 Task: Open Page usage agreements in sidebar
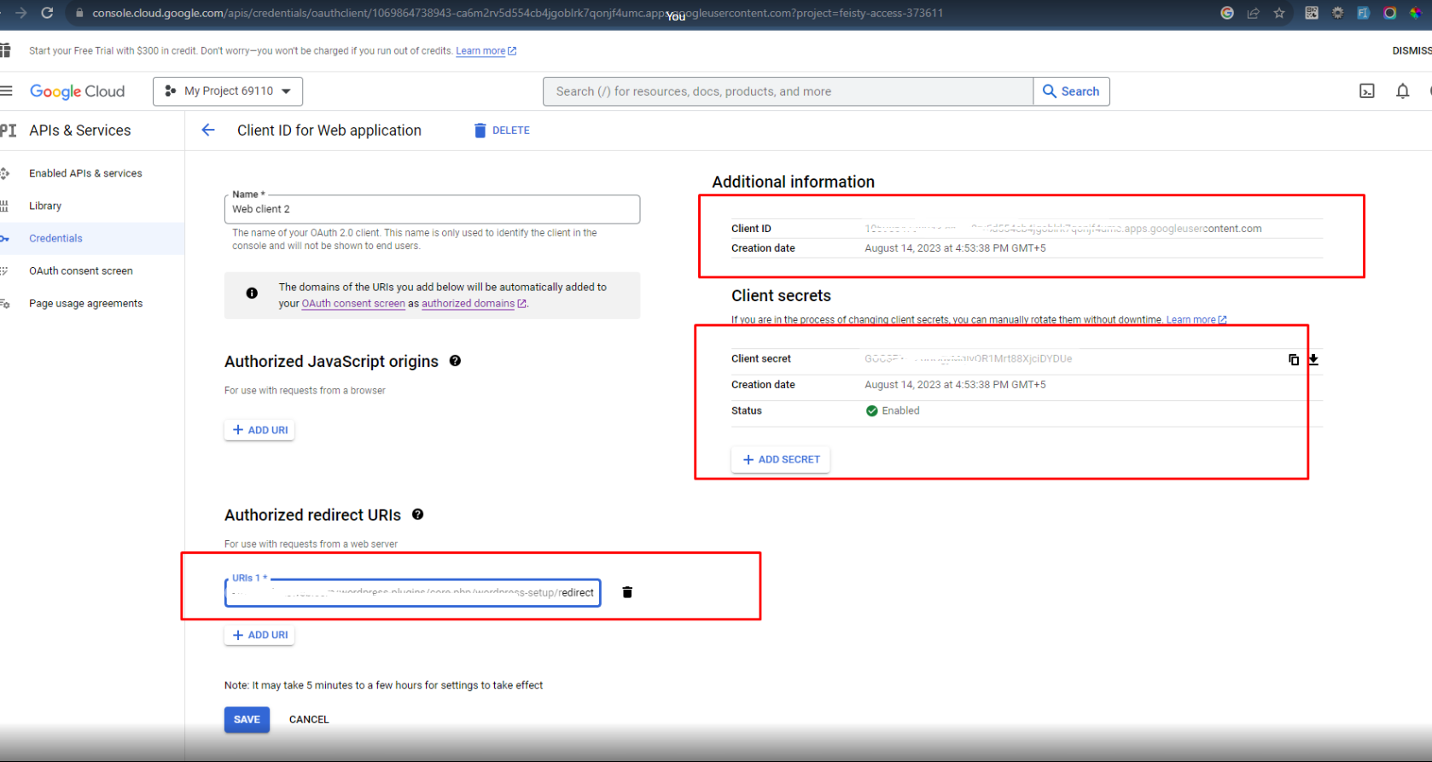tap(85, 303)
